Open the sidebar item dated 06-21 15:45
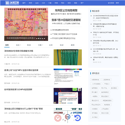 click(105, 17)
